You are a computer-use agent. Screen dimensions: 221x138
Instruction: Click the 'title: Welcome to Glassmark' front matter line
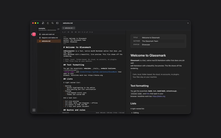coord(75,38)
